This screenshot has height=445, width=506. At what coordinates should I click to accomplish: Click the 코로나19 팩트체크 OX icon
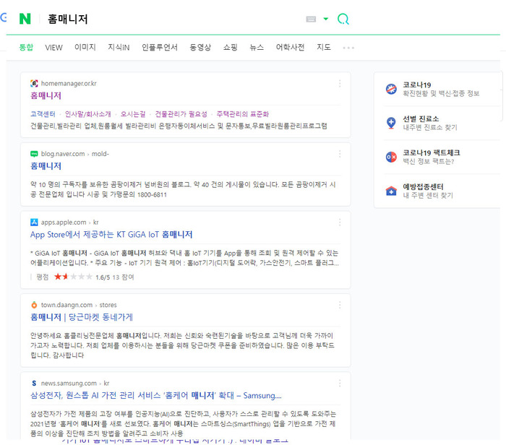point(391,157)
